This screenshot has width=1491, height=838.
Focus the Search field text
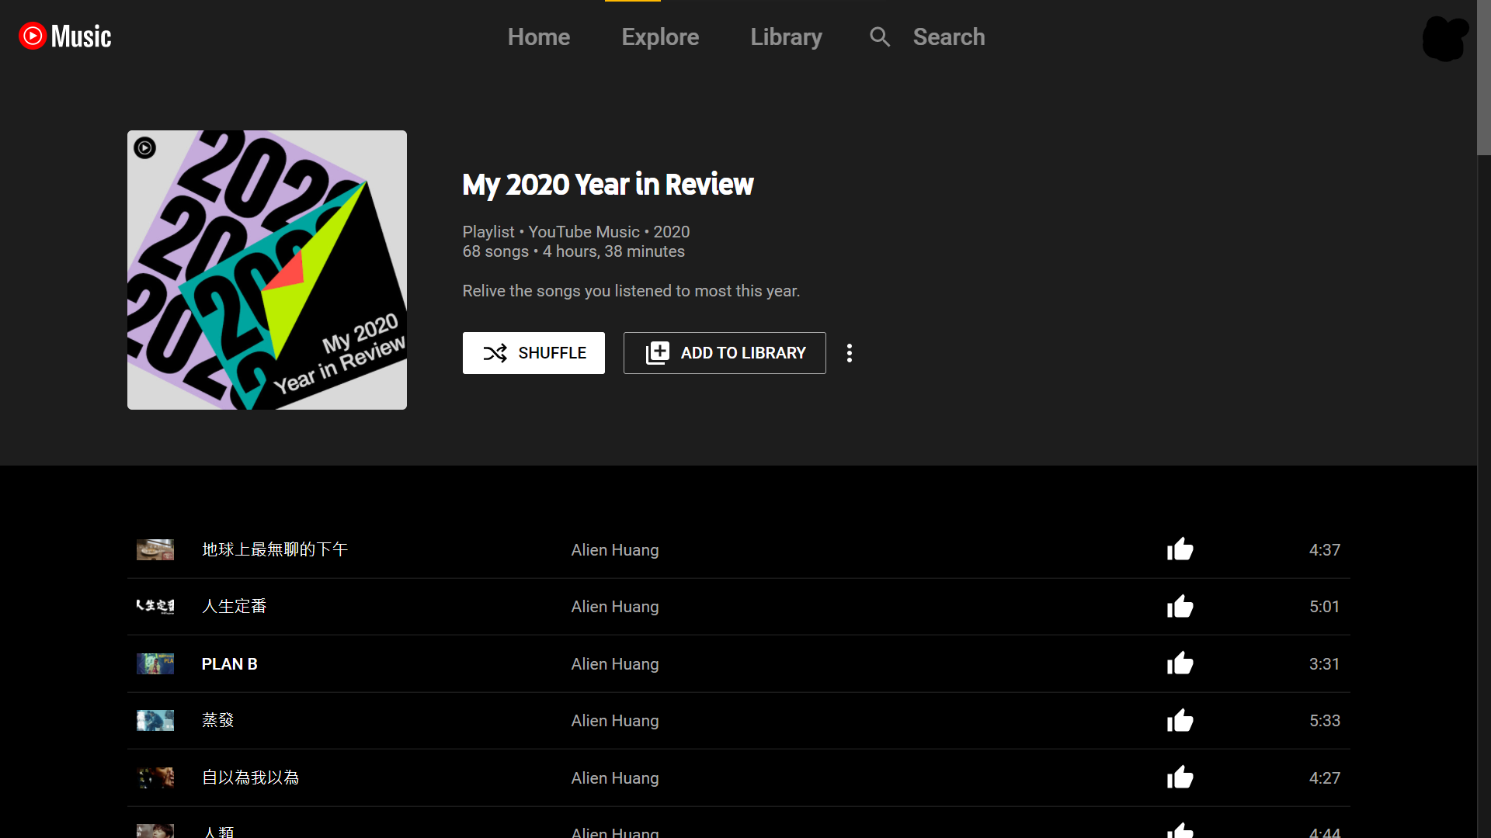pos(949,36)
